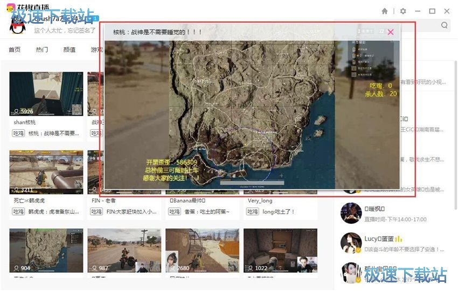Click preview popup title 核桃：战神是不需要睡觉的
458x291 pixels.
pyautogui.click(x=157, y=32)
